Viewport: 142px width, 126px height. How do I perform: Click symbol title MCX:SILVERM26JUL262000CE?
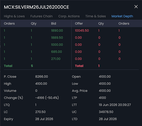pos(37,7)
